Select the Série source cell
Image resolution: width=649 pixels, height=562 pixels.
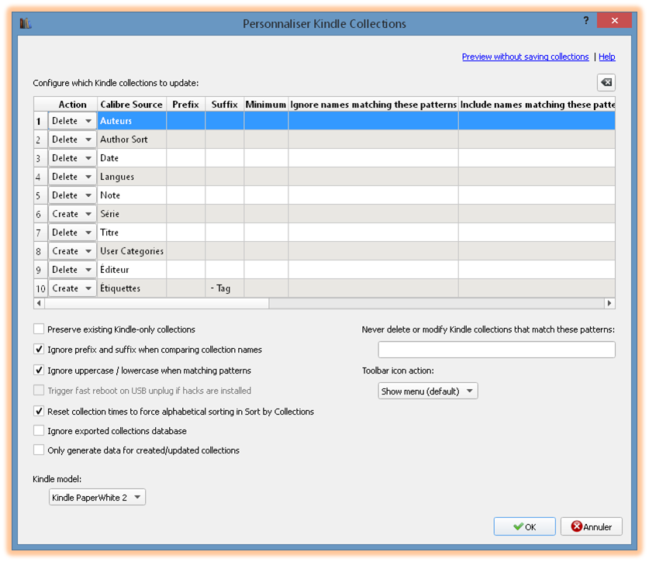click(x=132, y=214)
